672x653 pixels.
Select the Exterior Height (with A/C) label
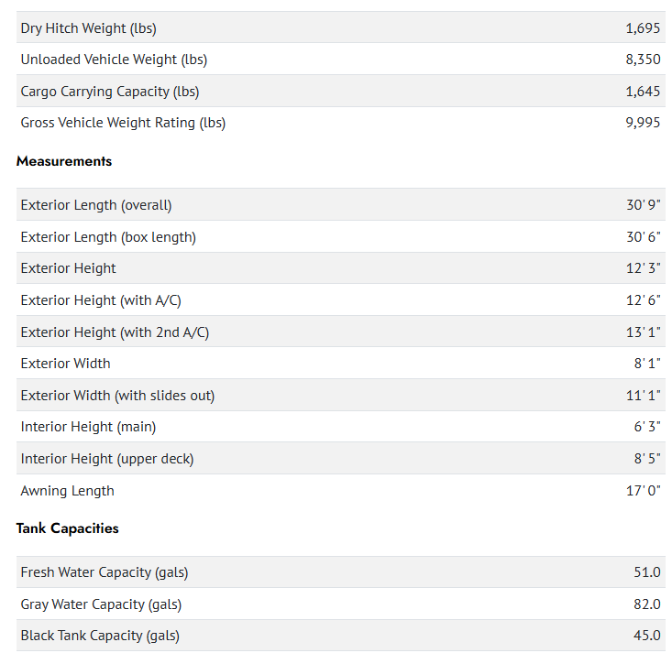click(101, 300)
